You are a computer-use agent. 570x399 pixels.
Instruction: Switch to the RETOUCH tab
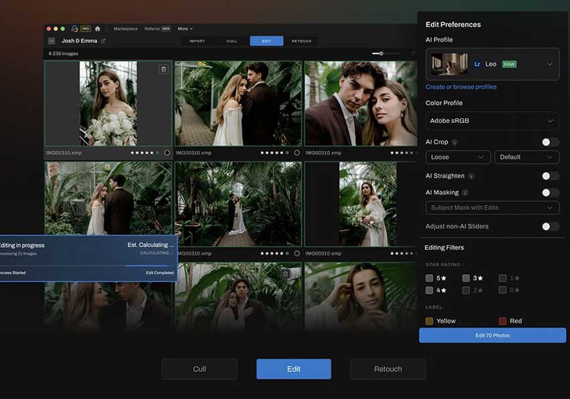(x=300, y=40)
